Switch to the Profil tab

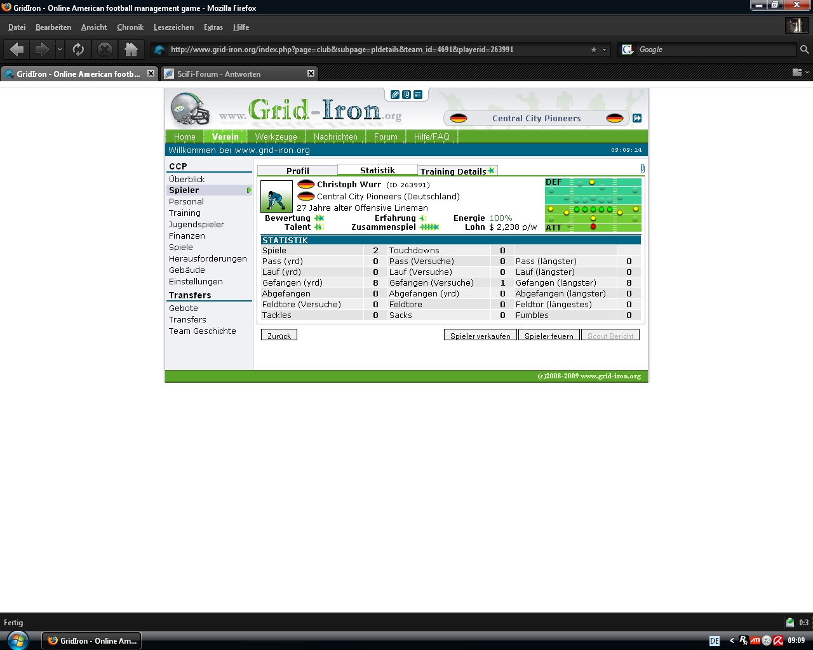tap(297, 171)
